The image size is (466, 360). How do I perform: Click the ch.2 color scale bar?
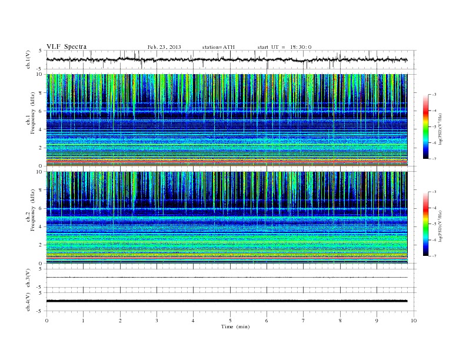426,224
